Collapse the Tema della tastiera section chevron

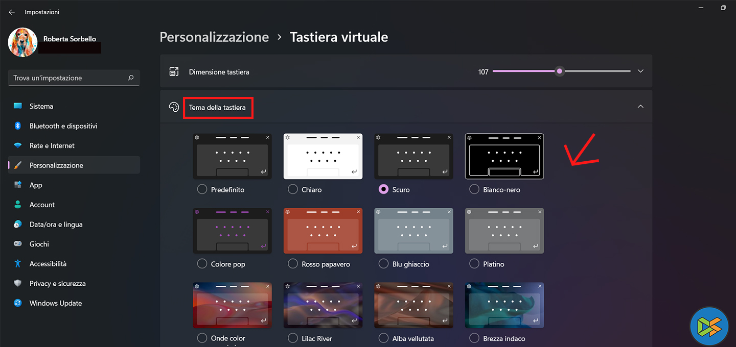coord(640,107)
